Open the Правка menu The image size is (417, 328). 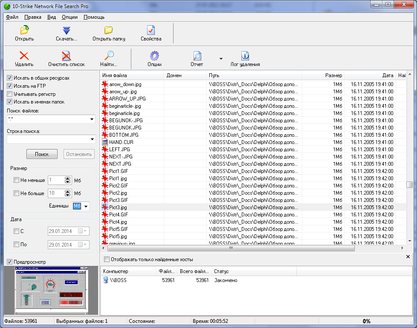point(33,17)
